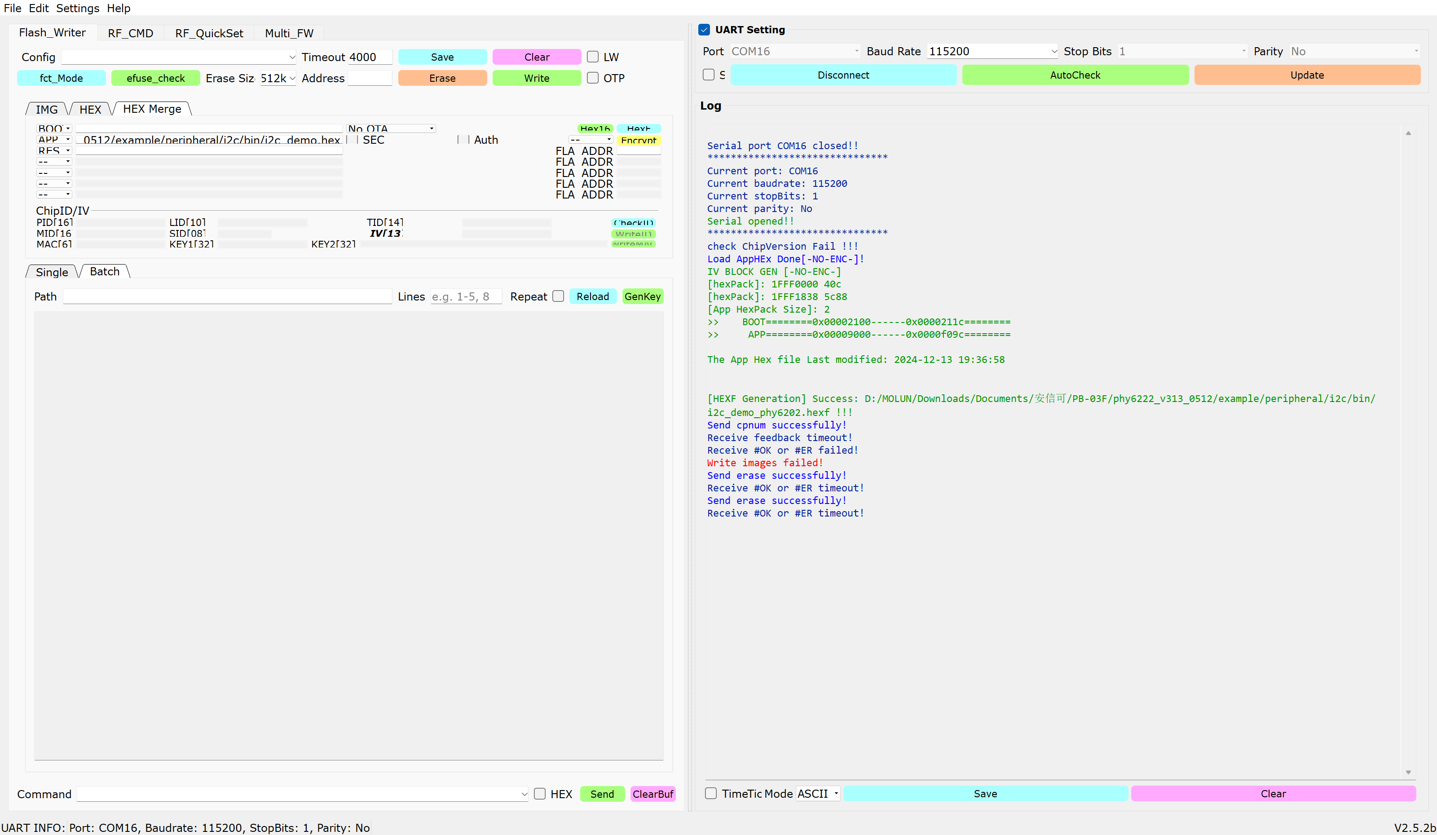Click the CheckID button
Screen dimensions: 1437x835
click(633, 222)
